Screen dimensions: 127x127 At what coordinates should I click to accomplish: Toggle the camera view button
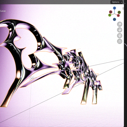120,36
